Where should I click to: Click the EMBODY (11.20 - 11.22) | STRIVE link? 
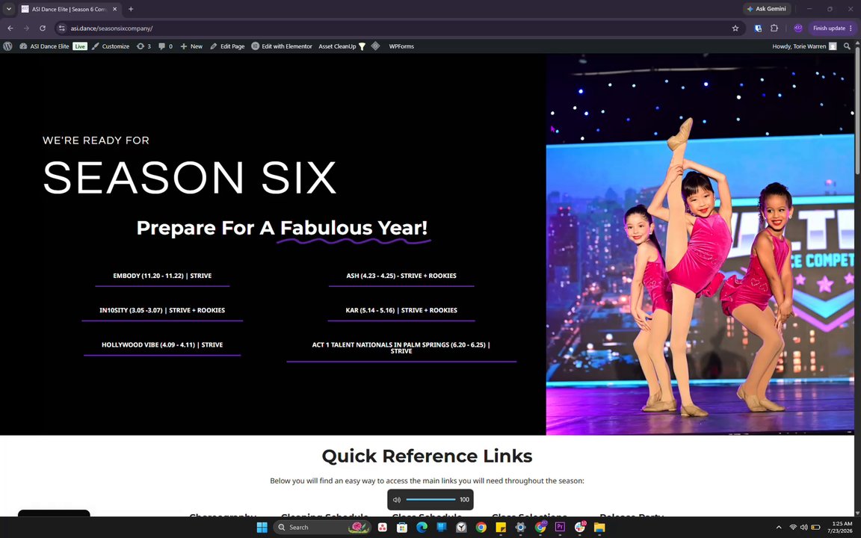click(x=162, y=276)
